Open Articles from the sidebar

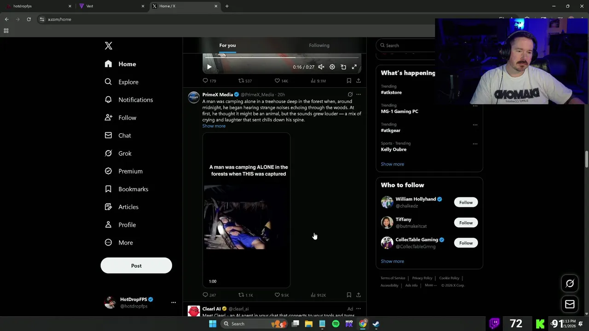(121, 207)
